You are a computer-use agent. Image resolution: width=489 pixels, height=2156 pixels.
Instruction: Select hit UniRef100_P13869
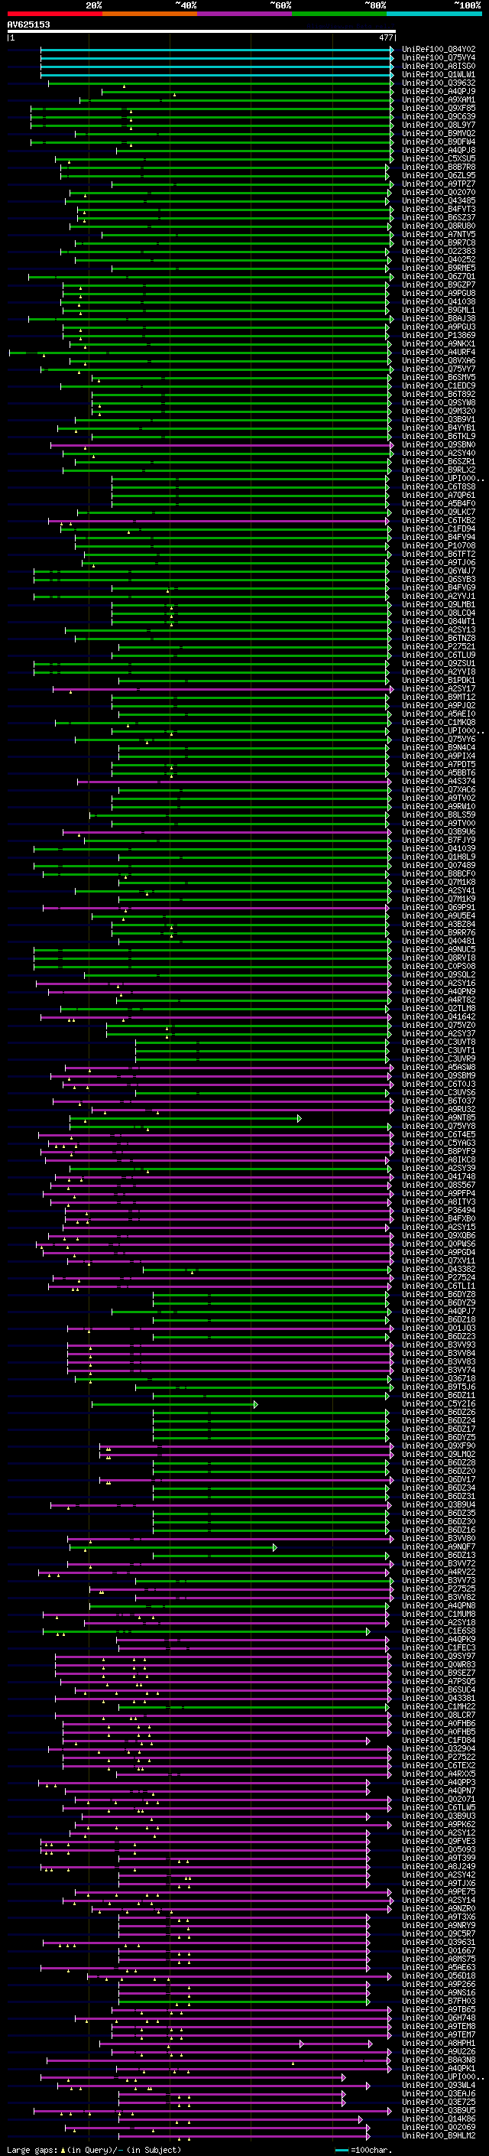click(439, 336)
